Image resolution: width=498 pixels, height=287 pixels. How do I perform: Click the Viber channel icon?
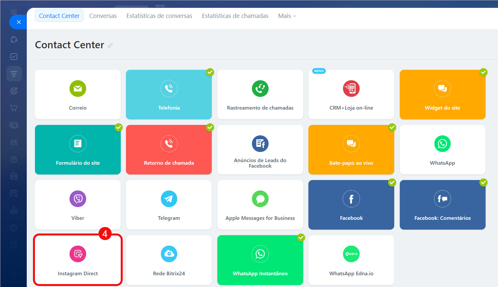click(78, 199)
